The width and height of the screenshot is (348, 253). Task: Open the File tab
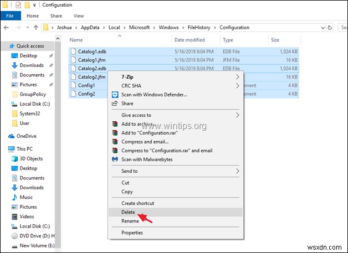pos(10,16)
